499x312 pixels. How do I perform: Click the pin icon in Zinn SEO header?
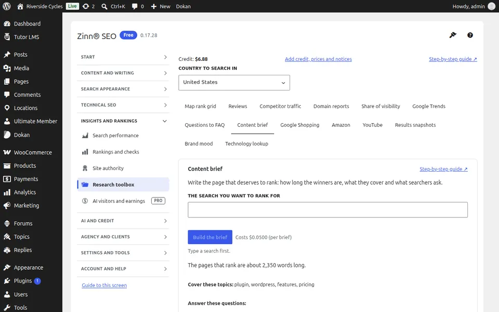point(453,35)
